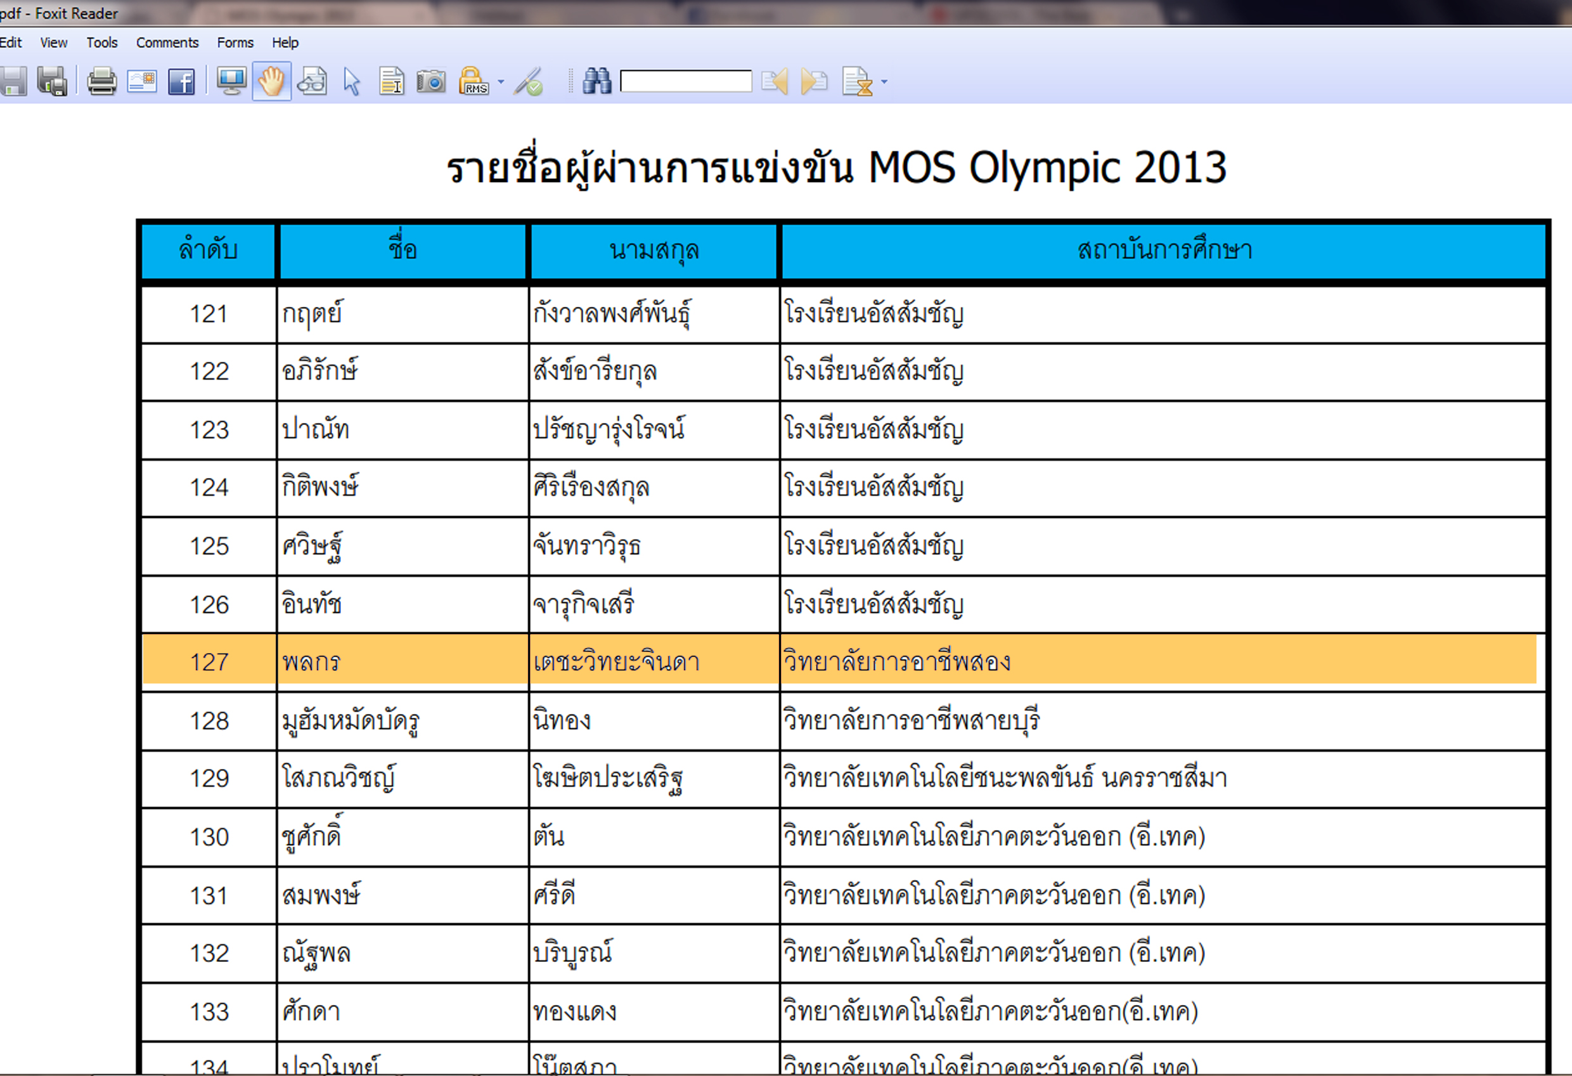Click the ชื่อ column header
Screen dimensions: 1572x1076
pos(403,250)
